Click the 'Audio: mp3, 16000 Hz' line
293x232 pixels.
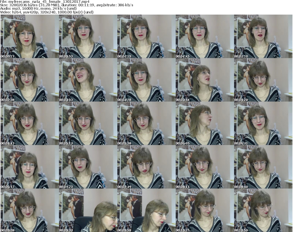pyautogui.click(x=38, y=8)
